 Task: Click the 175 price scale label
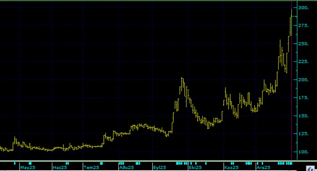coord(303,98)
